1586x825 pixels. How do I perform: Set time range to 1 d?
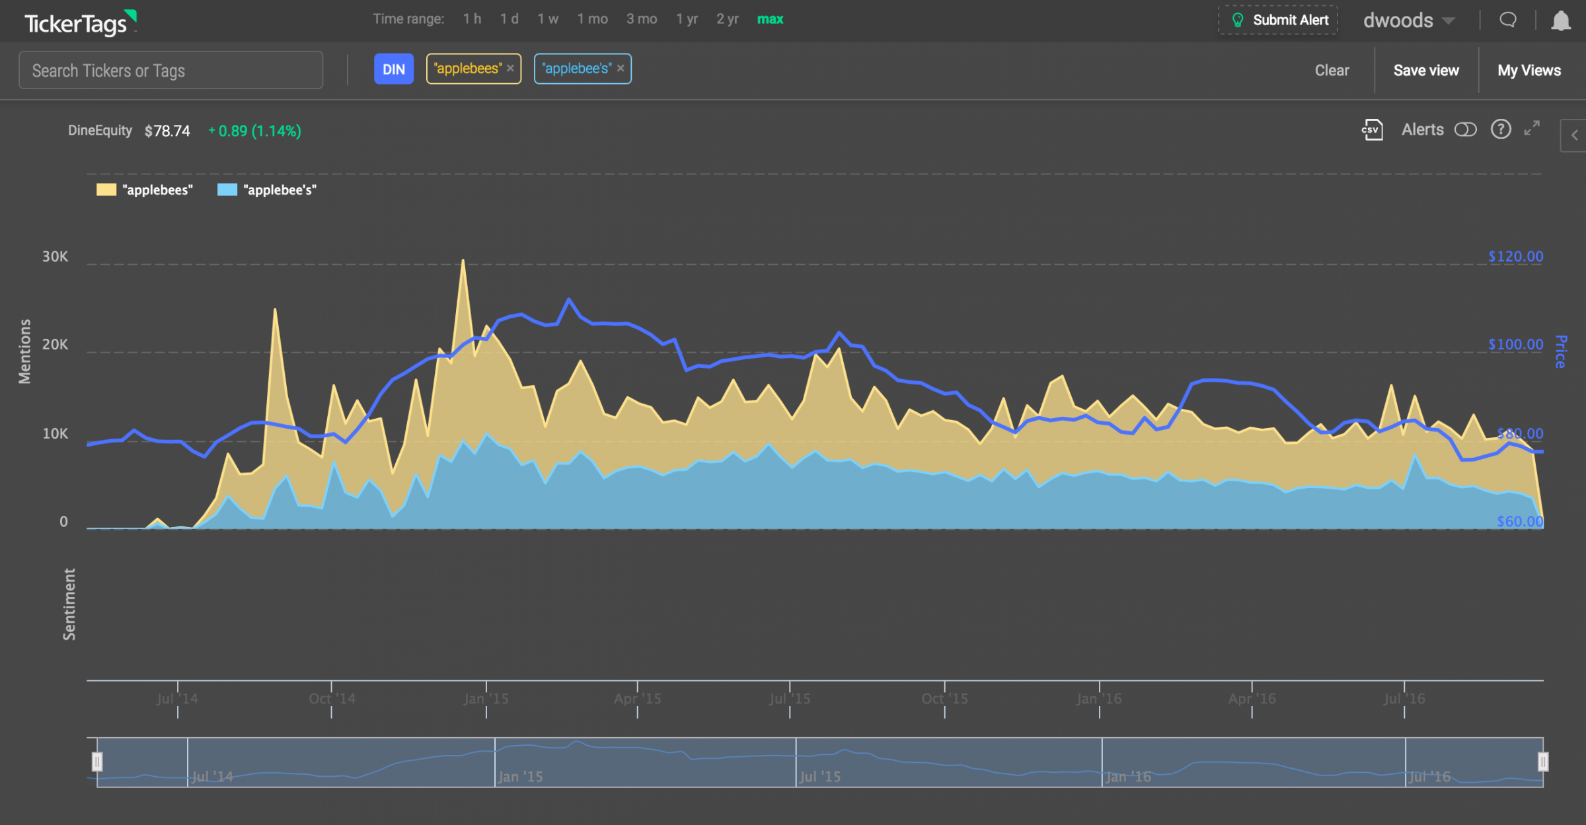pos(509,19)
